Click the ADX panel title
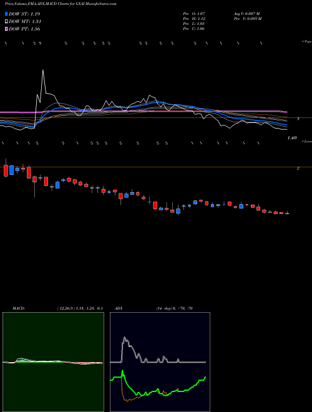 (x=119, y=308)
